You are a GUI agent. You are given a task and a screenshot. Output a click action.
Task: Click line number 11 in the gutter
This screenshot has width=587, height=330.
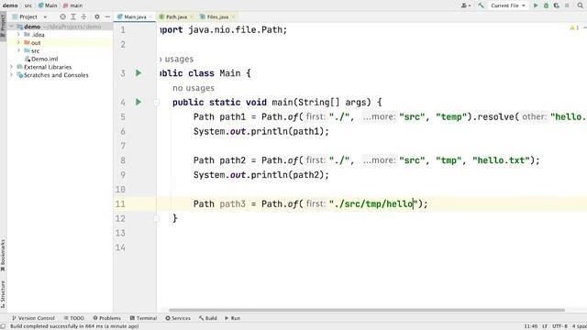pos(120,203)
